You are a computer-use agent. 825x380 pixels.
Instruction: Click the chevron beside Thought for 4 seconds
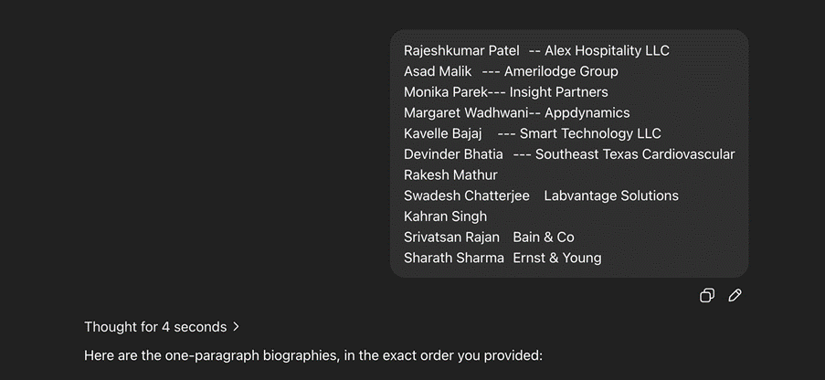(x=237, y=326)
